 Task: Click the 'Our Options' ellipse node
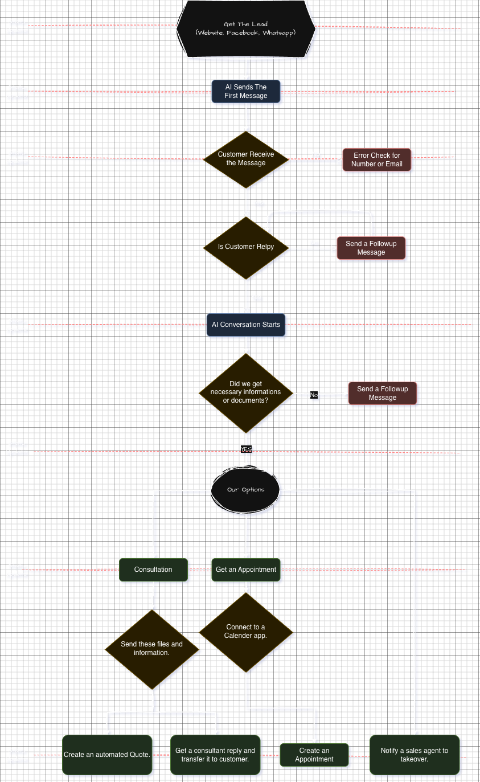tap(245, 490)
